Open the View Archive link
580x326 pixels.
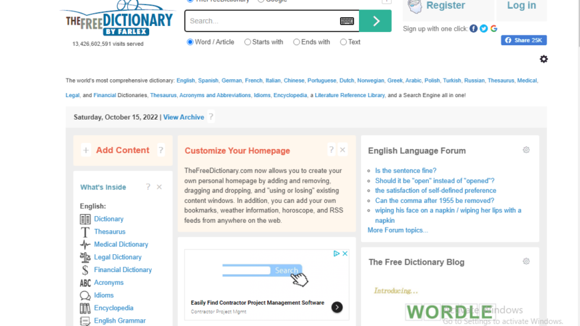click(x=183, y=117)
